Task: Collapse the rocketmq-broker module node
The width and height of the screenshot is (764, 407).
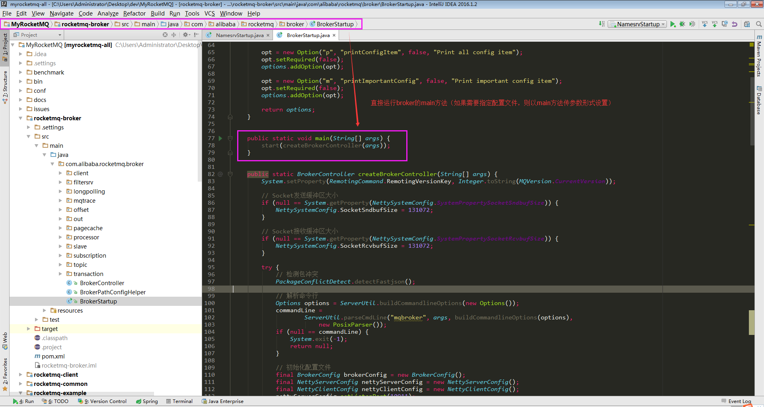Action: (21, 118)
